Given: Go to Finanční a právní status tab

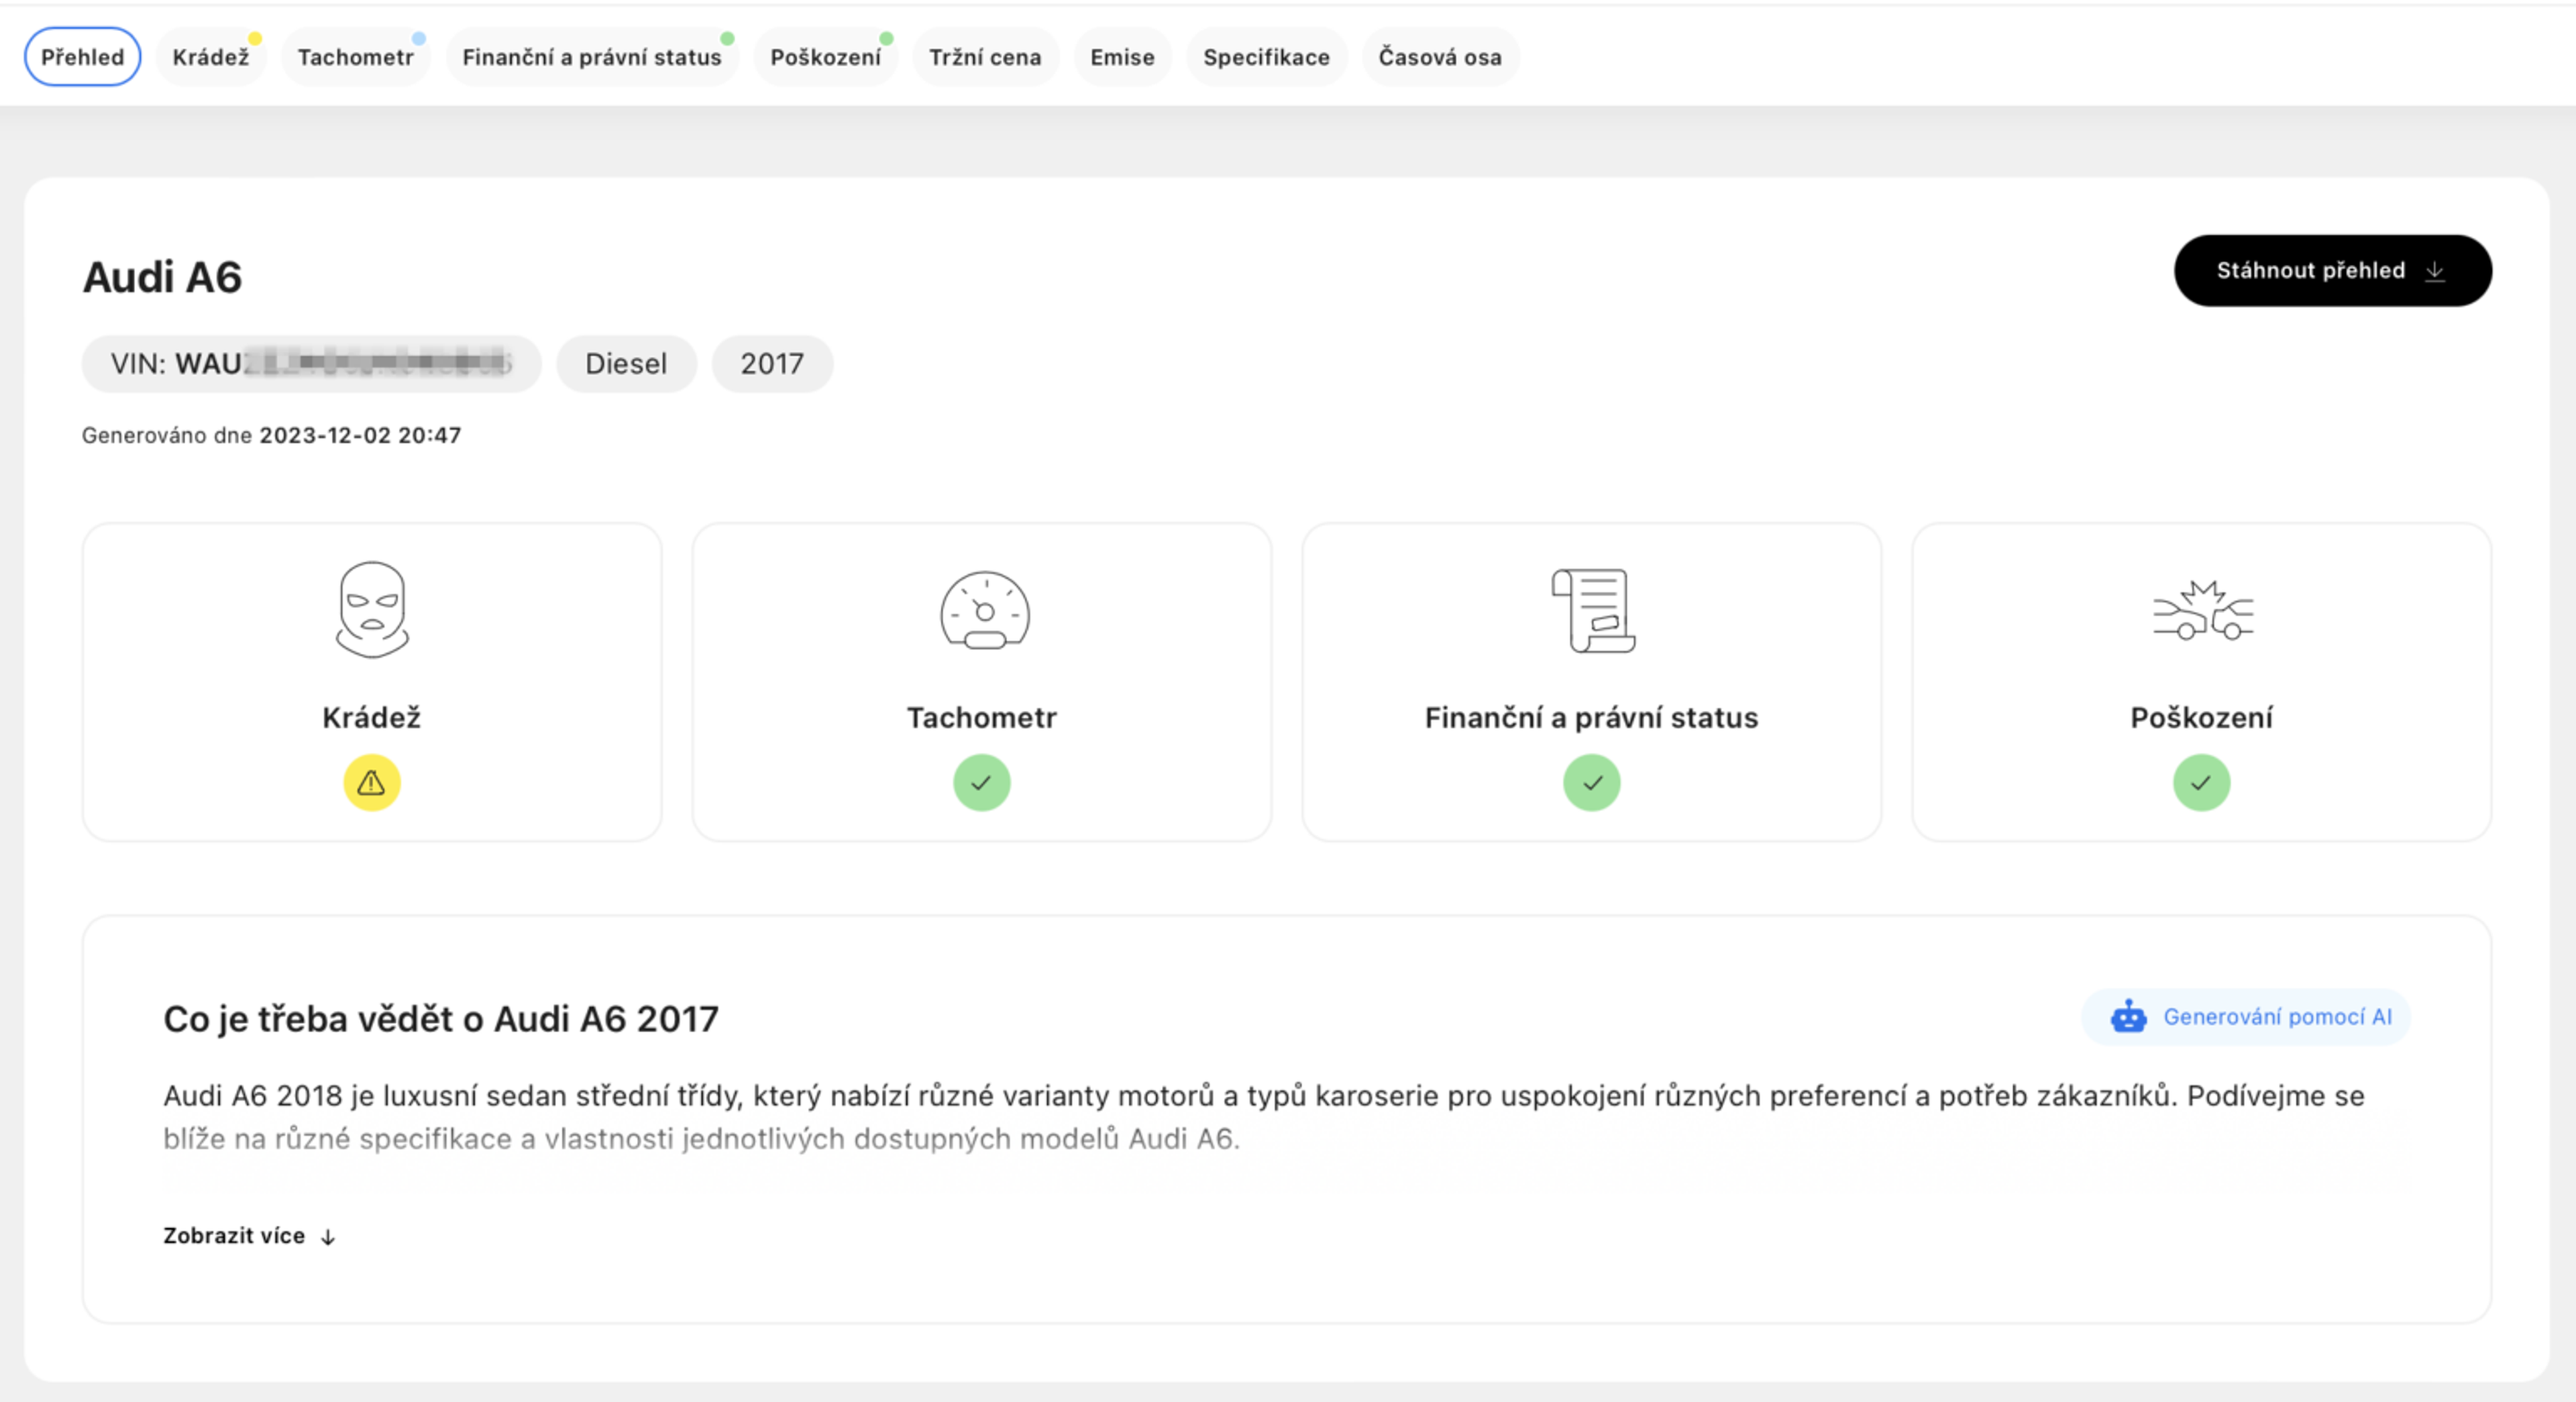Looking at the screenshot, I should pos(591,57).
